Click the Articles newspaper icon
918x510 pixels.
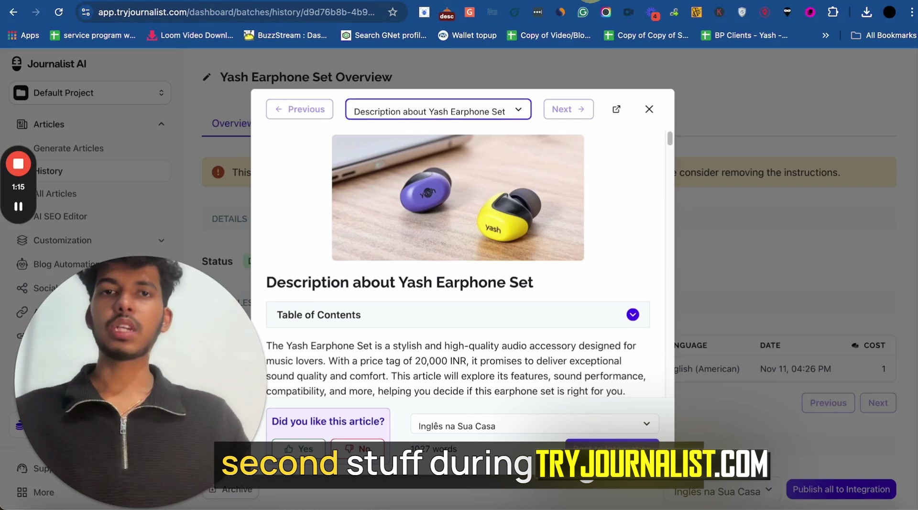pyautogui.click(x=22, y=124)
